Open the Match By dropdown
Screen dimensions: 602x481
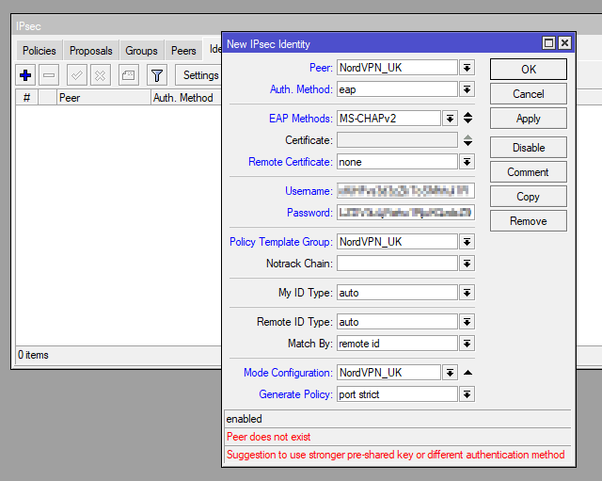pos(467,344)
